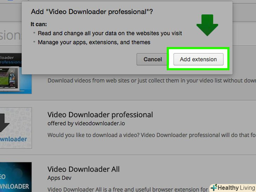Open Video Downloader professional listing title
The height and width of the screenshot is (192, 256).
pyautogui.click(x=100, y=115)
